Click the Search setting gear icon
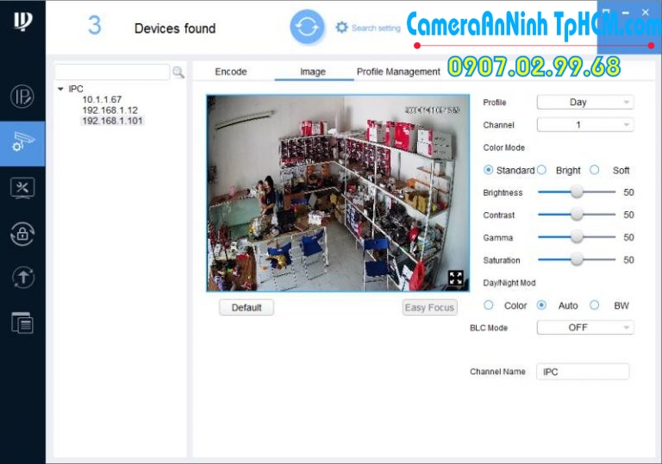The image size is (662, 464). coord(341,28)
